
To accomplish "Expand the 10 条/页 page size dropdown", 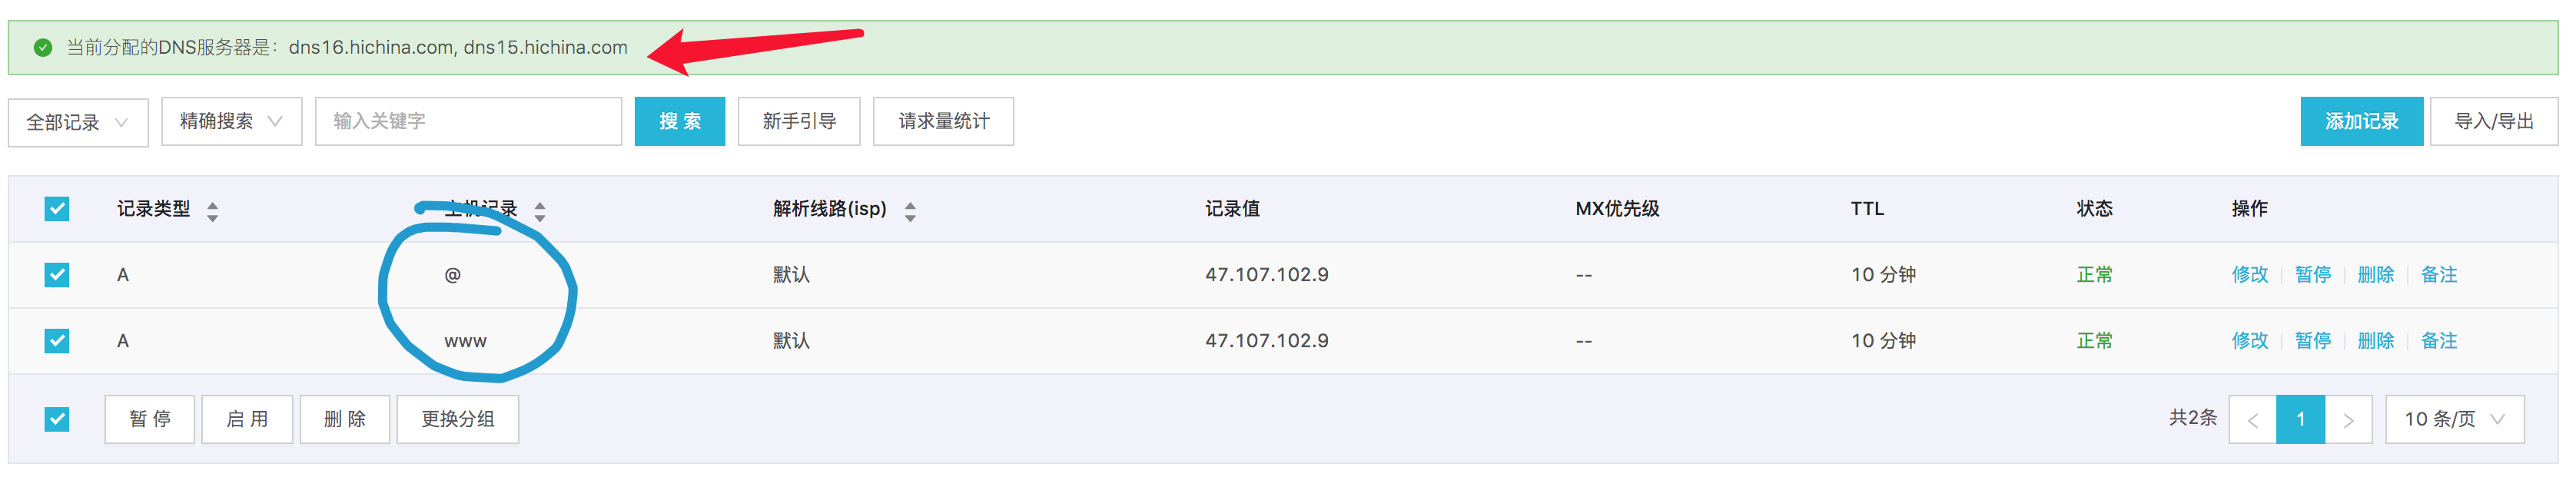I will click(2454, 419).
